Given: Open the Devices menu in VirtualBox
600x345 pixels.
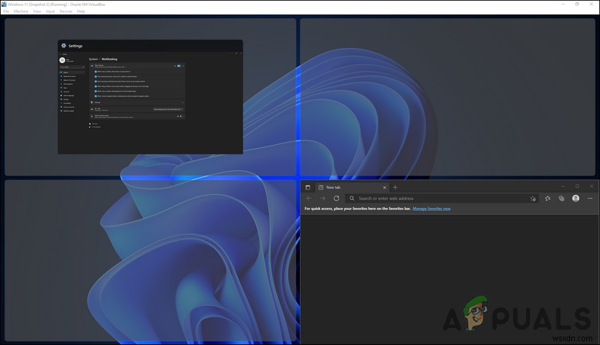Looking at the screenshot, I should (66, 11).
